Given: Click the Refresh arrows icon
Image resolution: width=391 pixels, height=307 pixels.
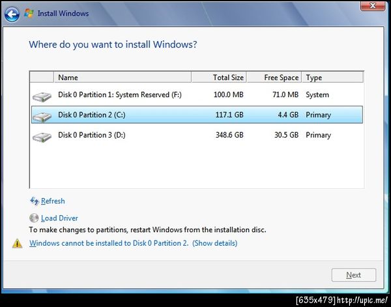Looking at the screenshot, I should pos(34,201).
